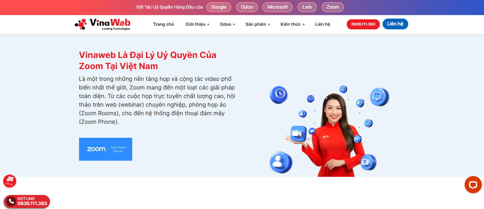
Task: Expand the Odoo navigation dropdown
Action: coord(228,25)
